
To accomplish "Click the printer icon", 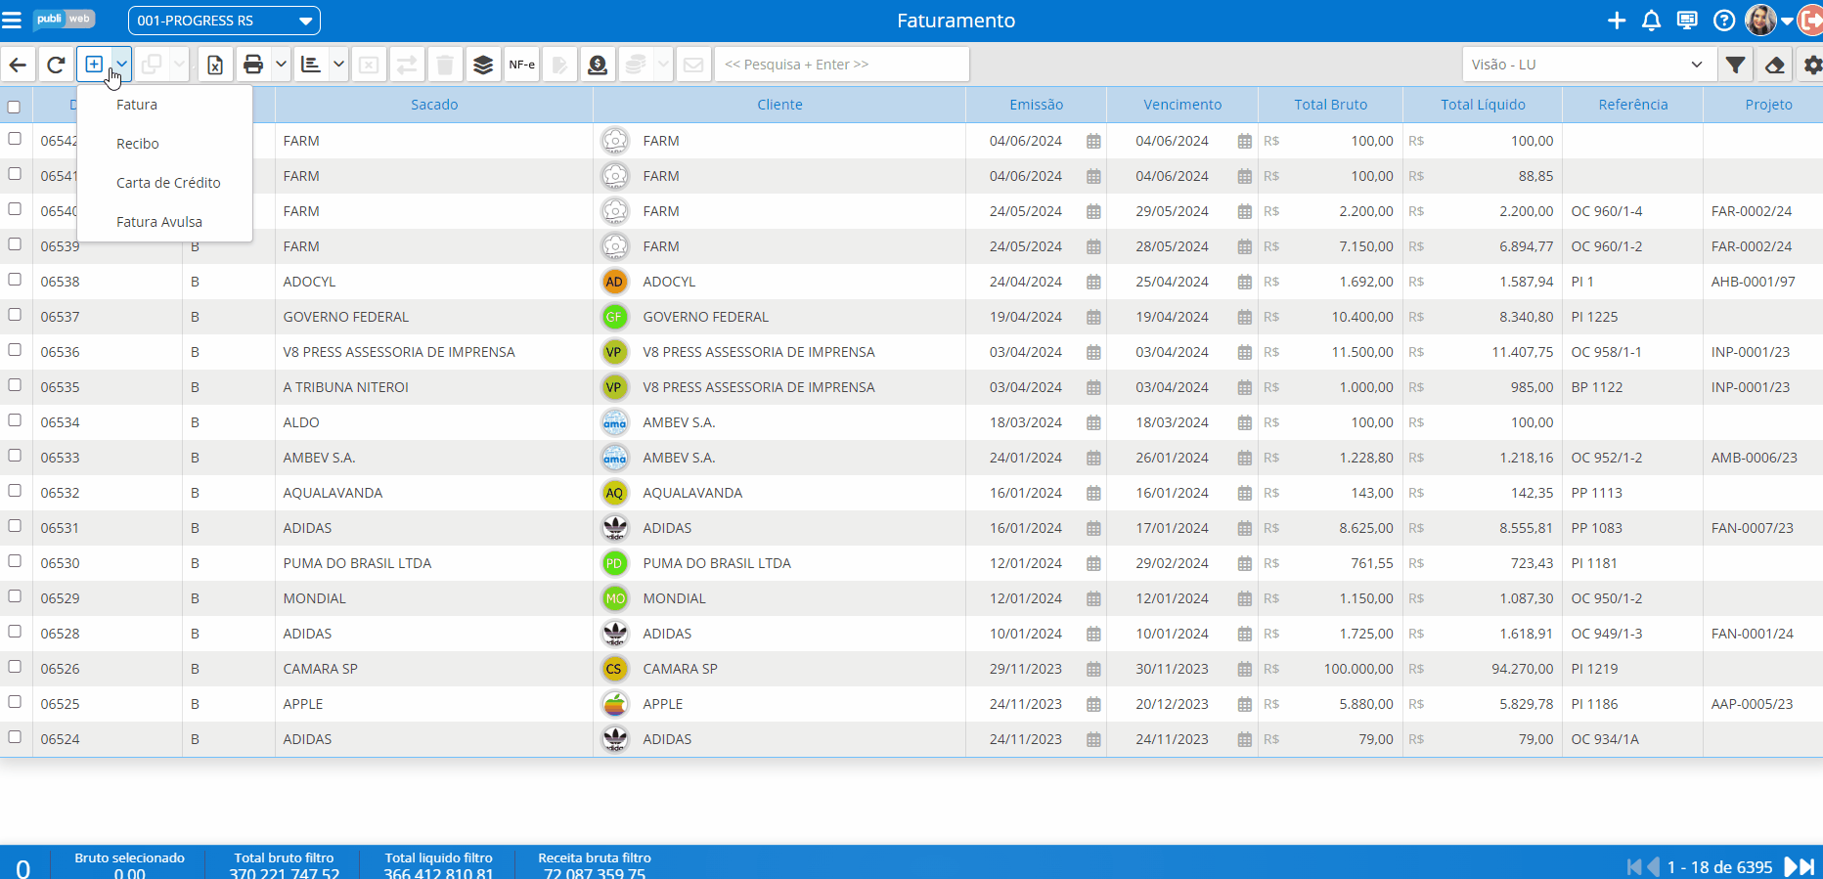I will [x=253, y=65].
